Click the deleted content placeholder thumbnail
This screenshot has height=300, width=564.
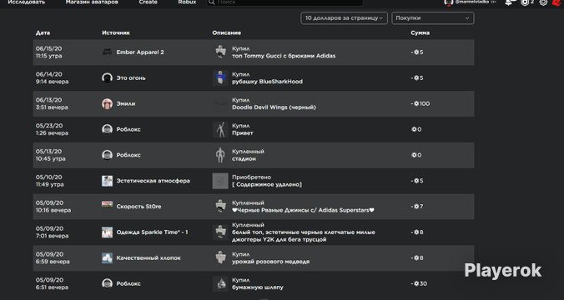pos(220,181)
